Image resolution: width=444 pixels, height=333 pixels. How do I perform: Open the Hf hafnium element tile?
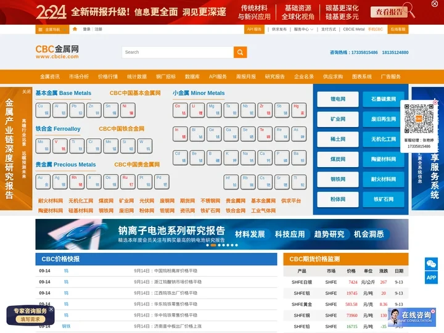click(231, 182)
